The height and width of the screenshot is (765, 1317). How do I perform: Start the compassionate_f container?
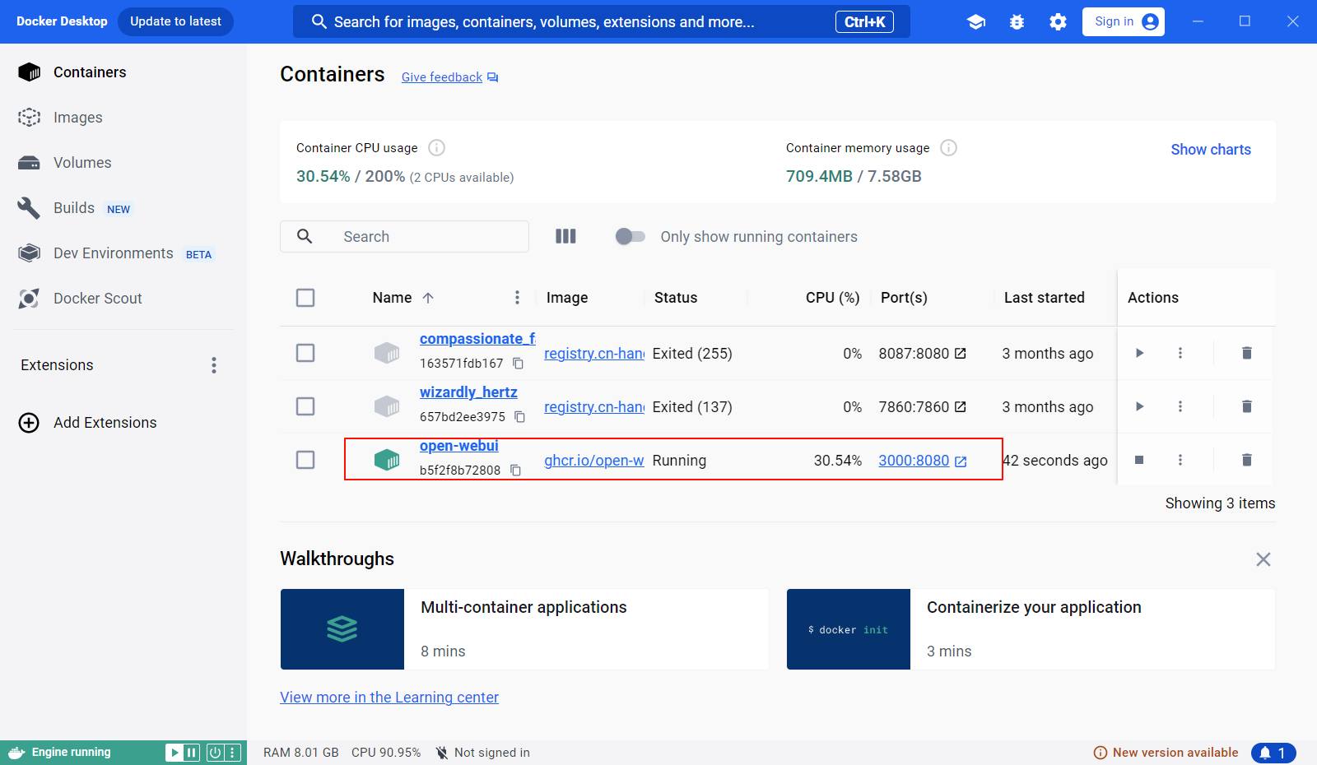[1140, 353]
